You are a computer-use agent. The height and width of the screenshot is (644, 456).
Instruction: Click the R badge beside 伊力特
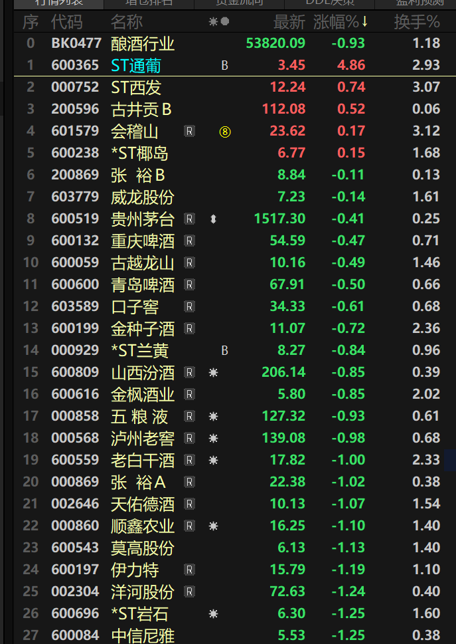(x=189, y=570)
